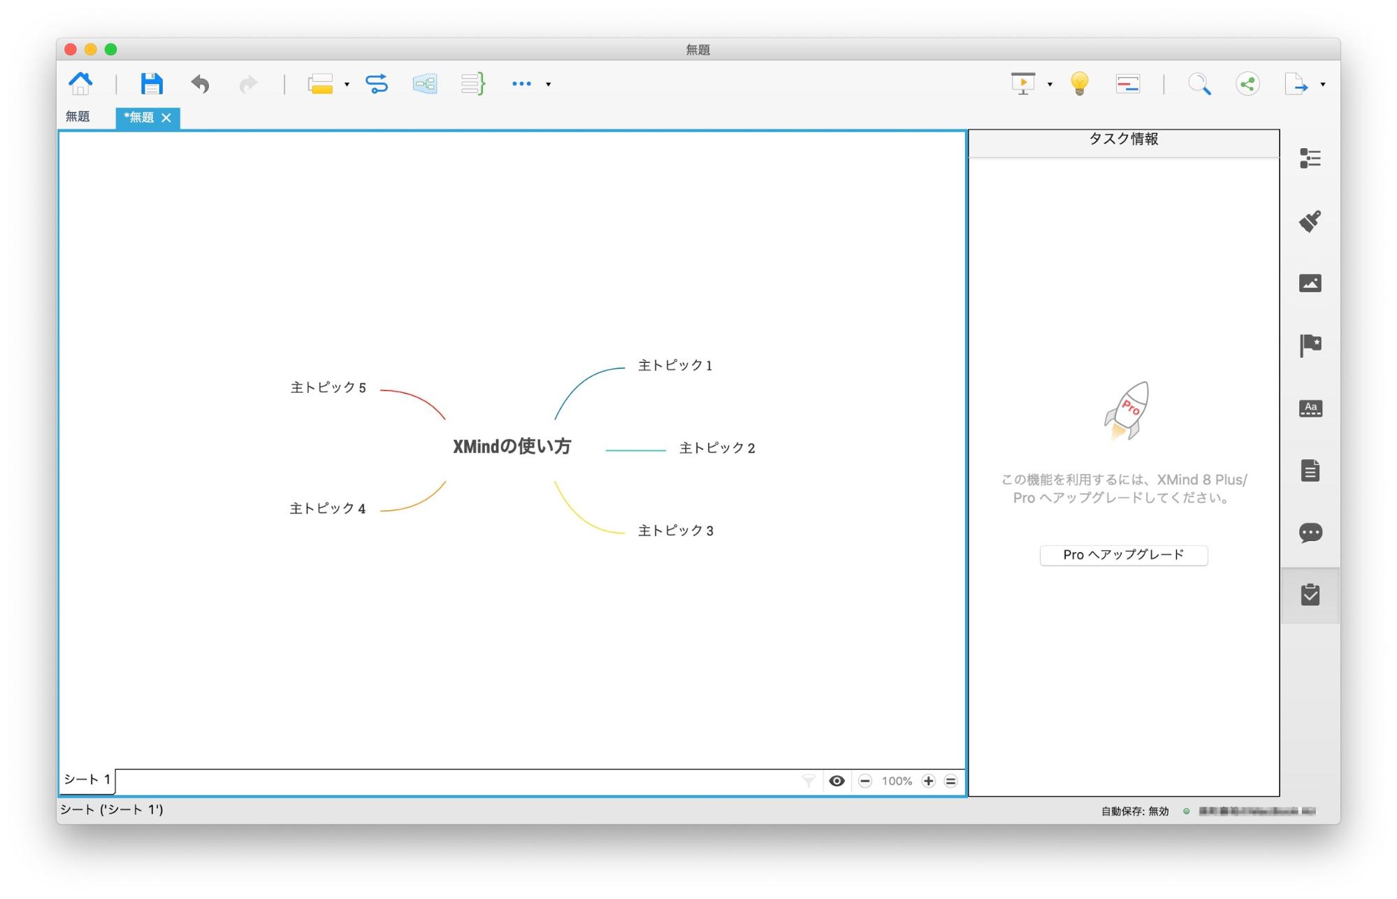Toggle the Task info clipboard panel
This screenshot has width=1397, height=899.
[1310, 595]
